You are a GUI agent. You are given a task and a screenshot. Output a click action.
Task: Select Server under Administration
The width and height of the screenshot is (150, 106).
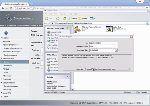click(x=15, y=62)
